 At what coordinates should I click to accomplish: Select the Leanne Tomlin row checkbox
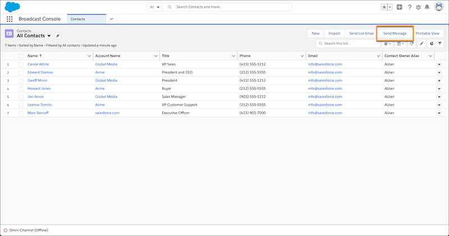pos(21,105)
